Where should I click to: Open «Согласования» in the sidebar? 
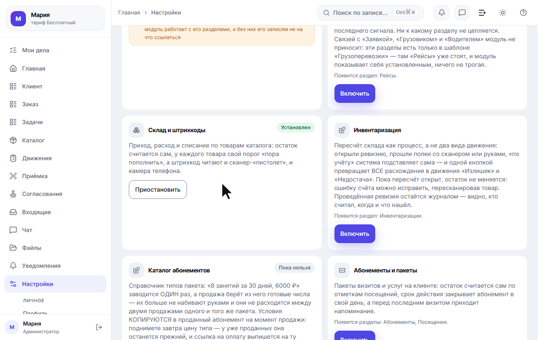(55, 194)
